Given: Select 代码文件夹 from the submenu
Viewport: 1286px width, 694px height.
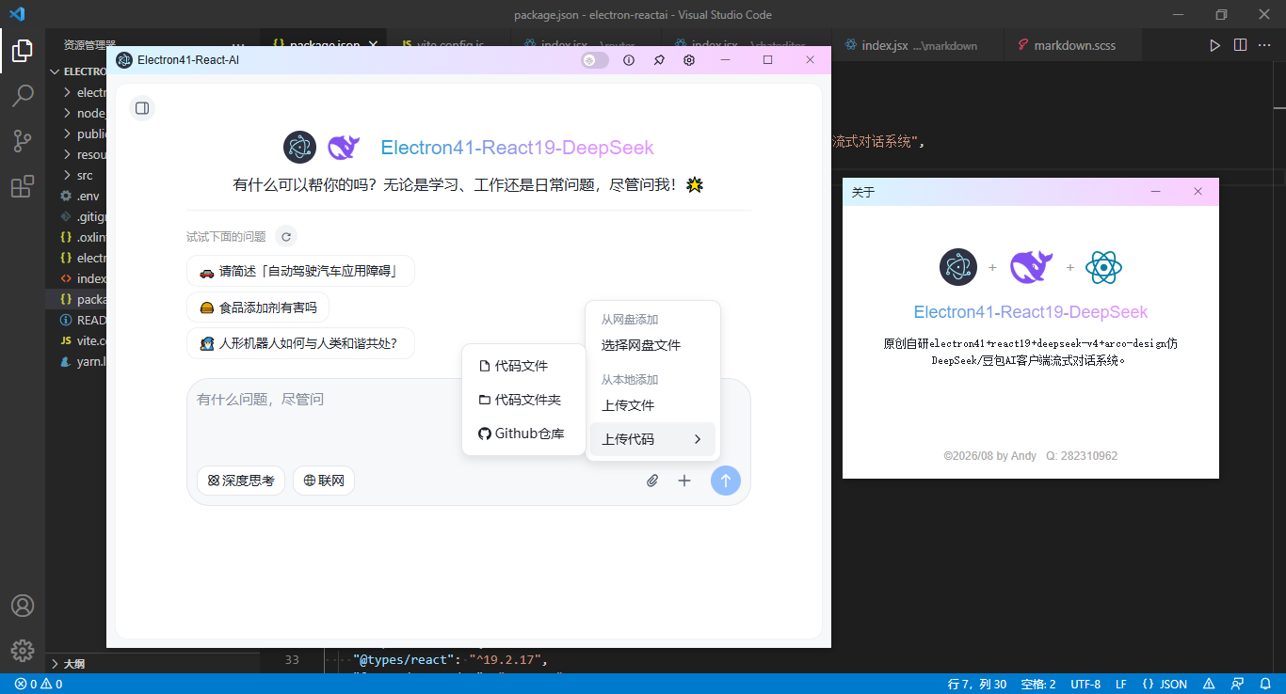Looking at the screenshot, I should 523,400.
